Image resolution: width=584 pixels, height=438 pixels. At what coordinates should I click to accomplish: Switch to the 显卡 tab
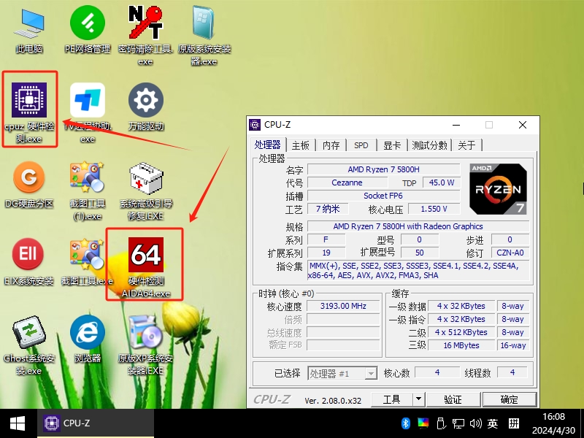392,145
